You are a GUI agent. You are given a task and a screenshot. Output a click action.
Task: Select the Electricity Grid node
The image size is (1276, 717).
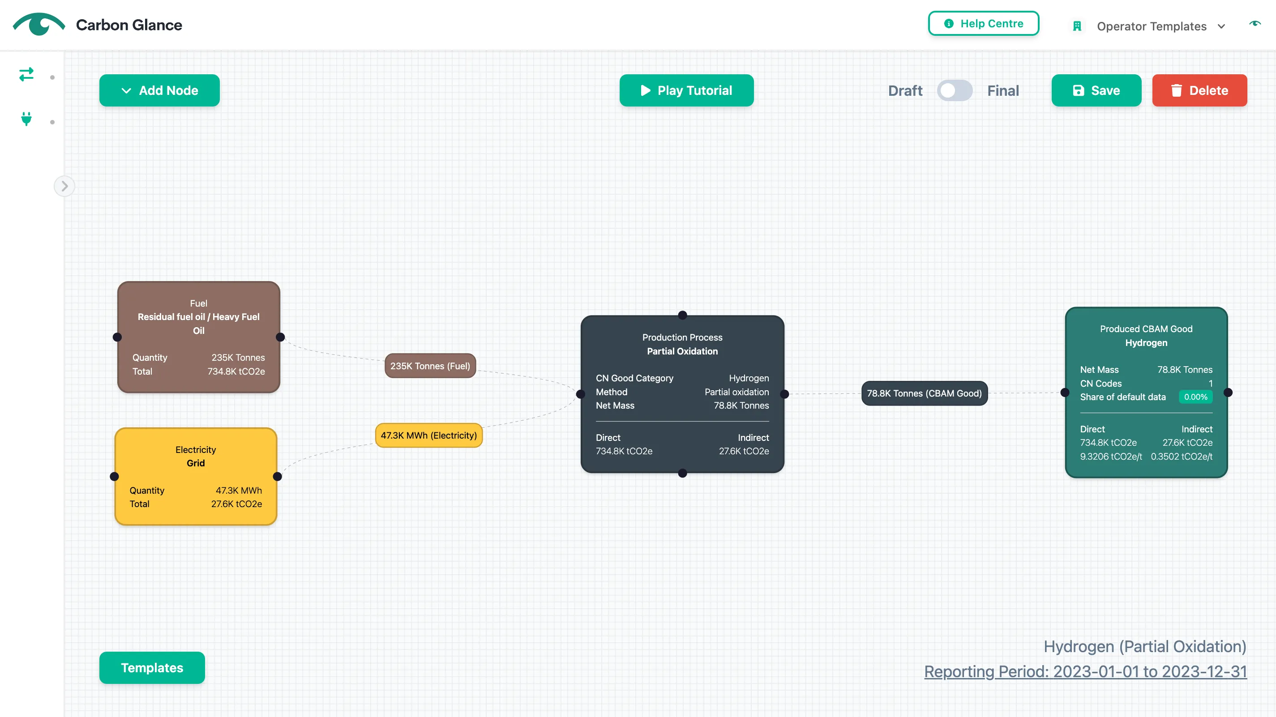[x=196, y=476]
